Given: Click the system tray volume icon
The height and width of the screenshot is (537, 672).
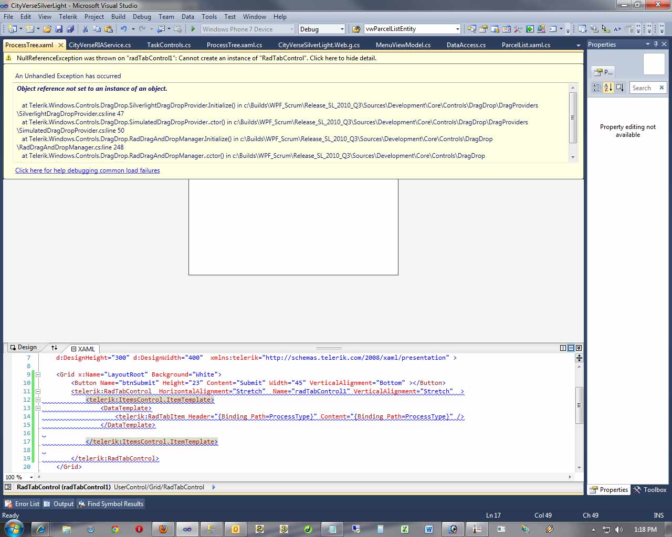Looking at the screenshot, I should [619, 530].
